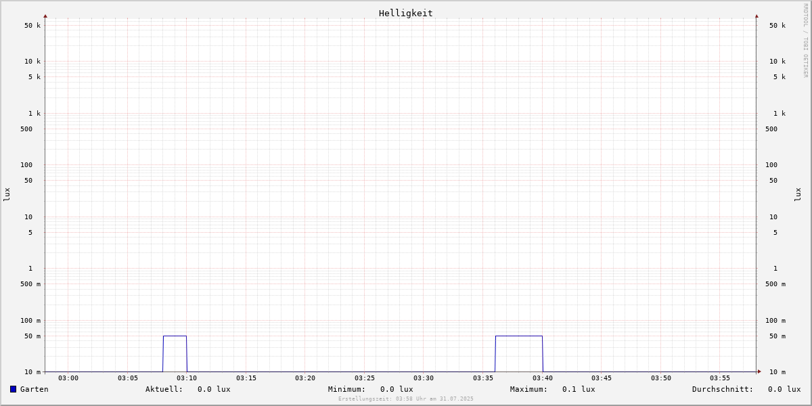Viewport: 812px width, 406px height.
Task: Click the 03:10 time axis label
Action: tap(187, 378)
